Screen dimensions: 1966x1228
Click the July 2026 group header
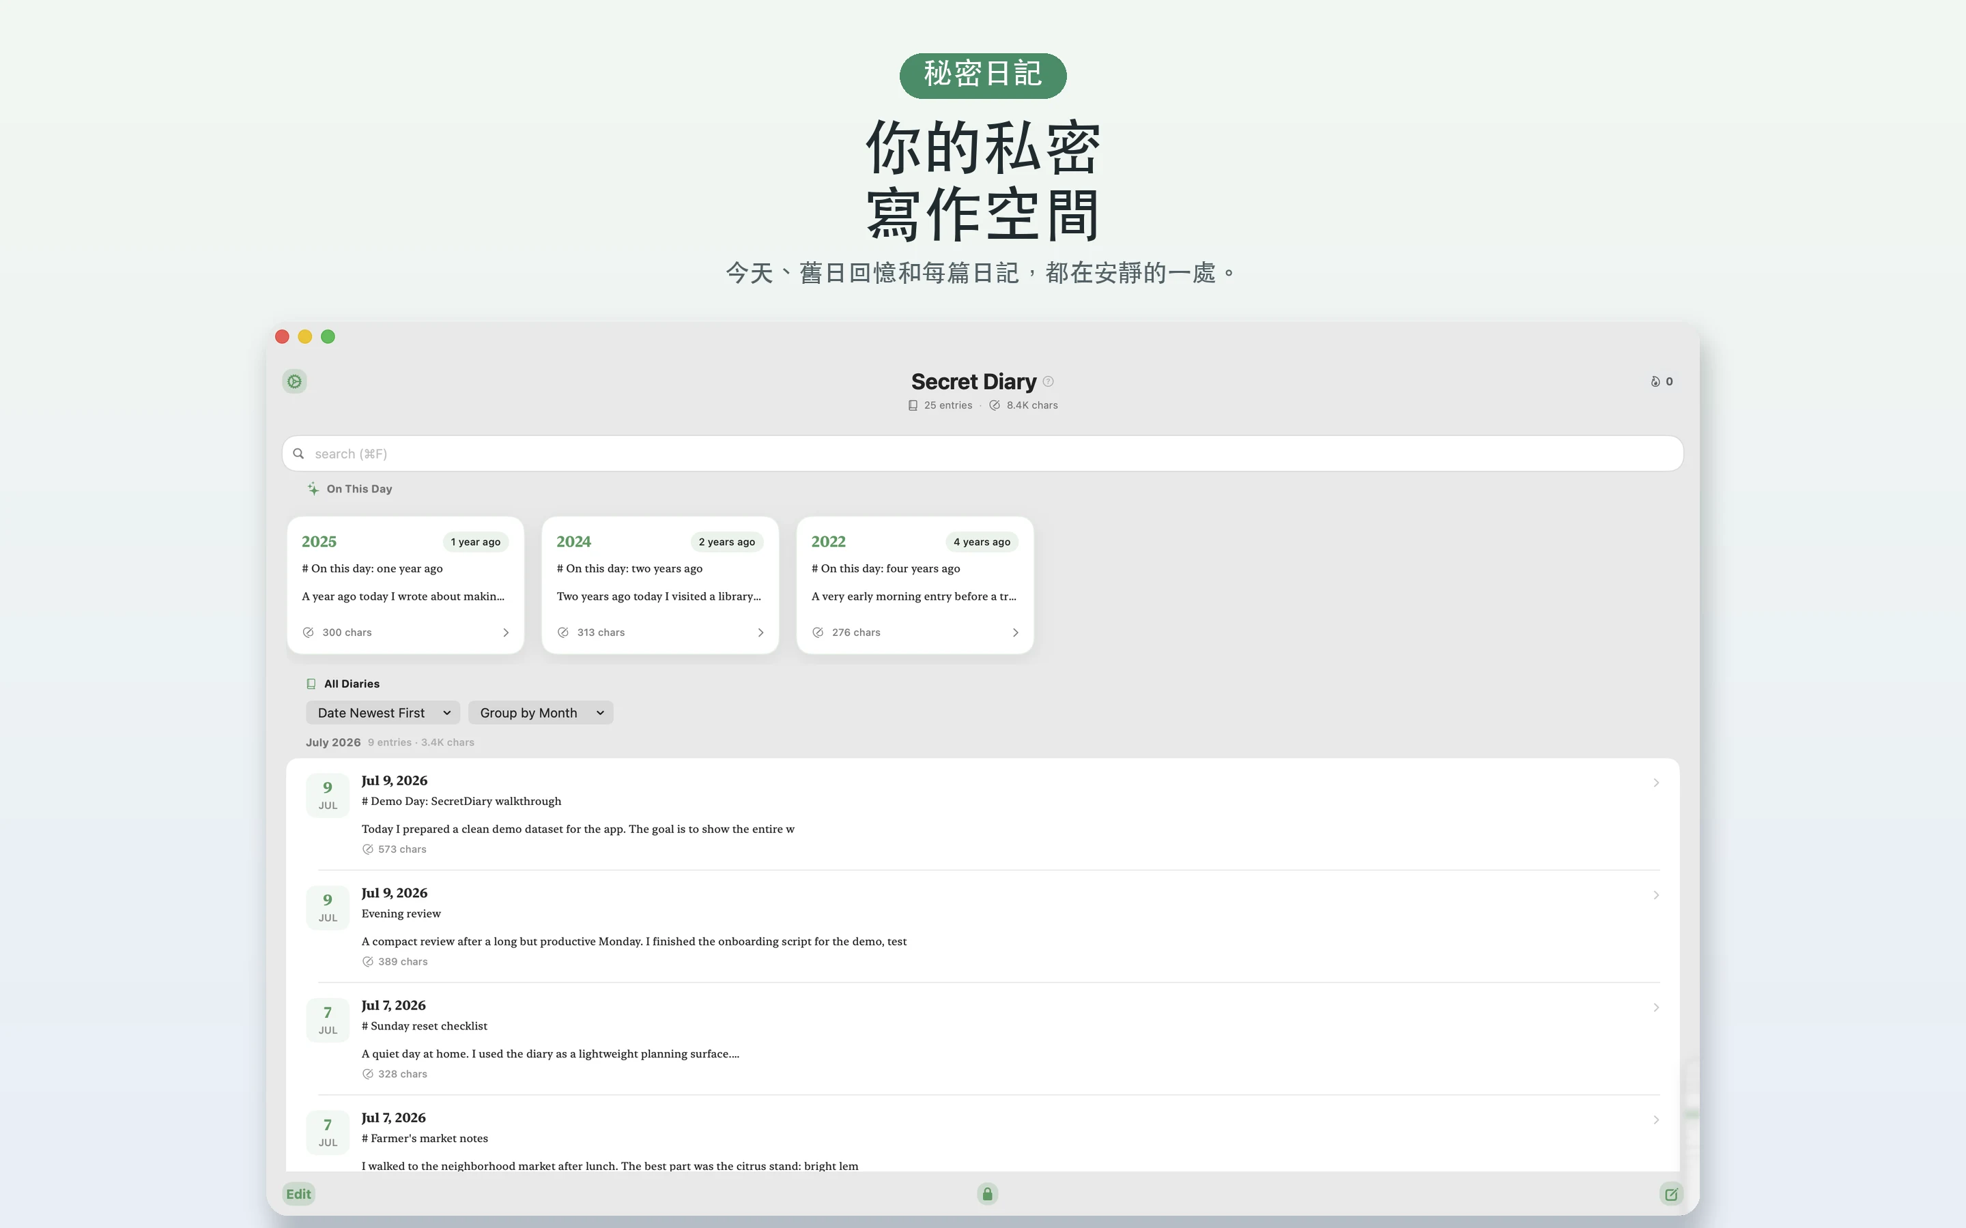(x=333, y=742)
